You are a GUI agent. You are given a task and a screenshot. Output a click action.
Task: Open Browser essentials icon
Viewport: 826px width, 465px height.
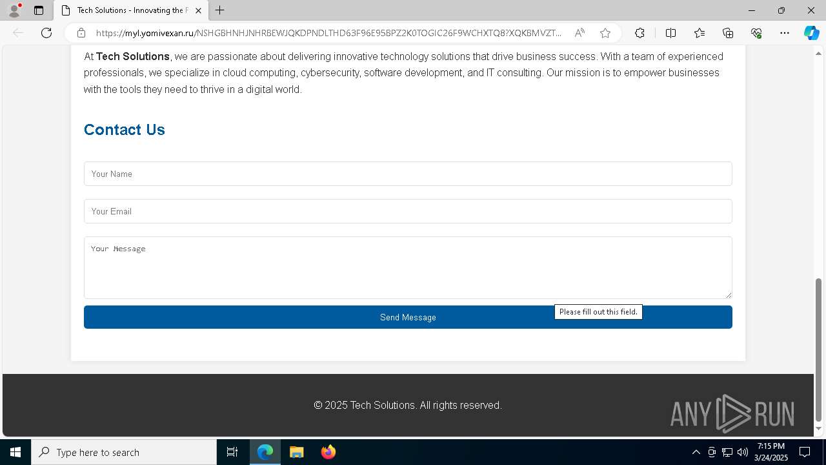point(756,33)
